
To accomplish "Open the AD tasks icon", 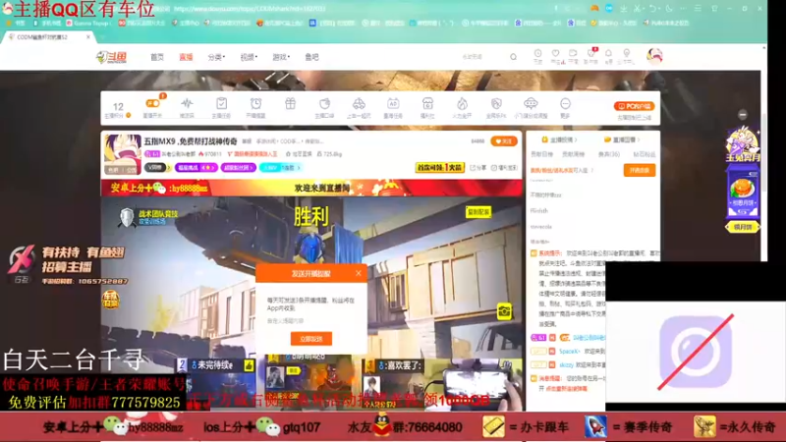I will coord(393,104).
